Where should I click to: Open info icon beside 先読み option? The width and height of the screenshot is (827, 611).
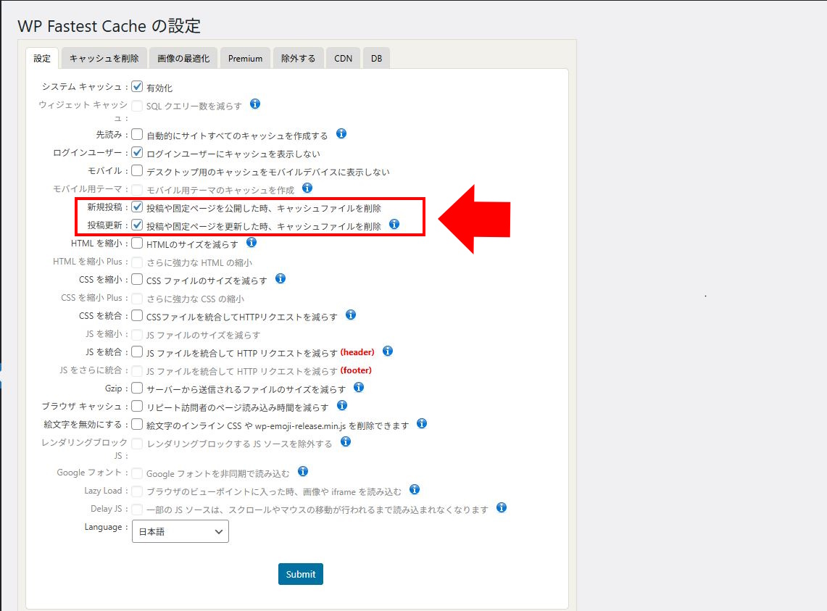click(x=341, y=133)
